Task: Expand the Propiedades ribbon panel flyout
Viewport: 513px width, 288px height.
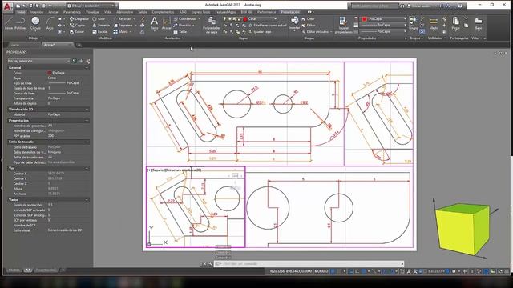Action: pyautogui.click(x=369, y=38)
